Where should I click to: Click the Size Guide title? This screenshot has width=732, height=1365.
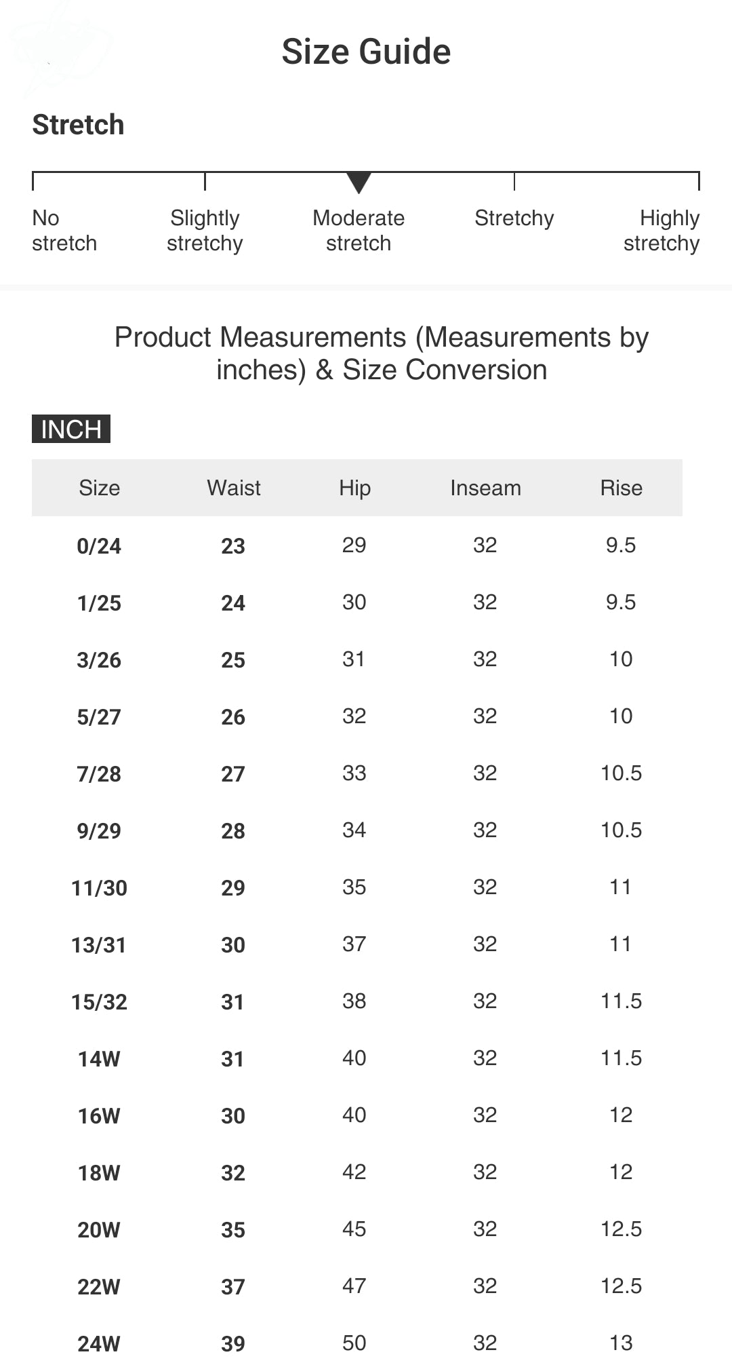366,52
